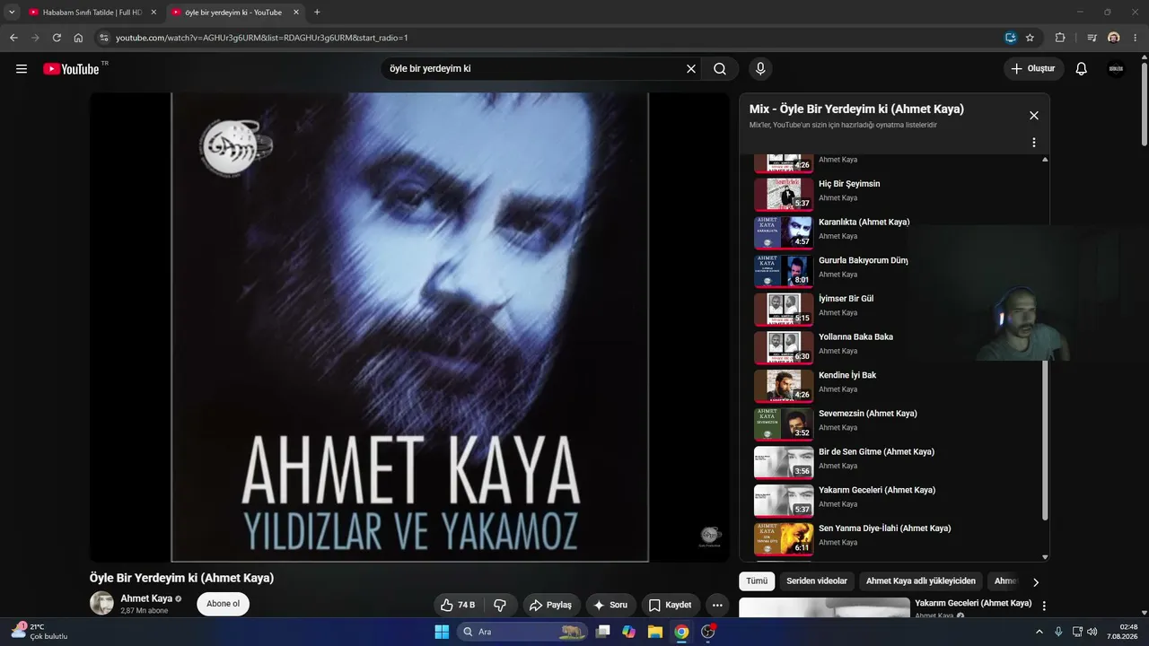The image size is (1149, 646).
Task: Open the YouTube account avatar menu
Action: (1116, 69)
